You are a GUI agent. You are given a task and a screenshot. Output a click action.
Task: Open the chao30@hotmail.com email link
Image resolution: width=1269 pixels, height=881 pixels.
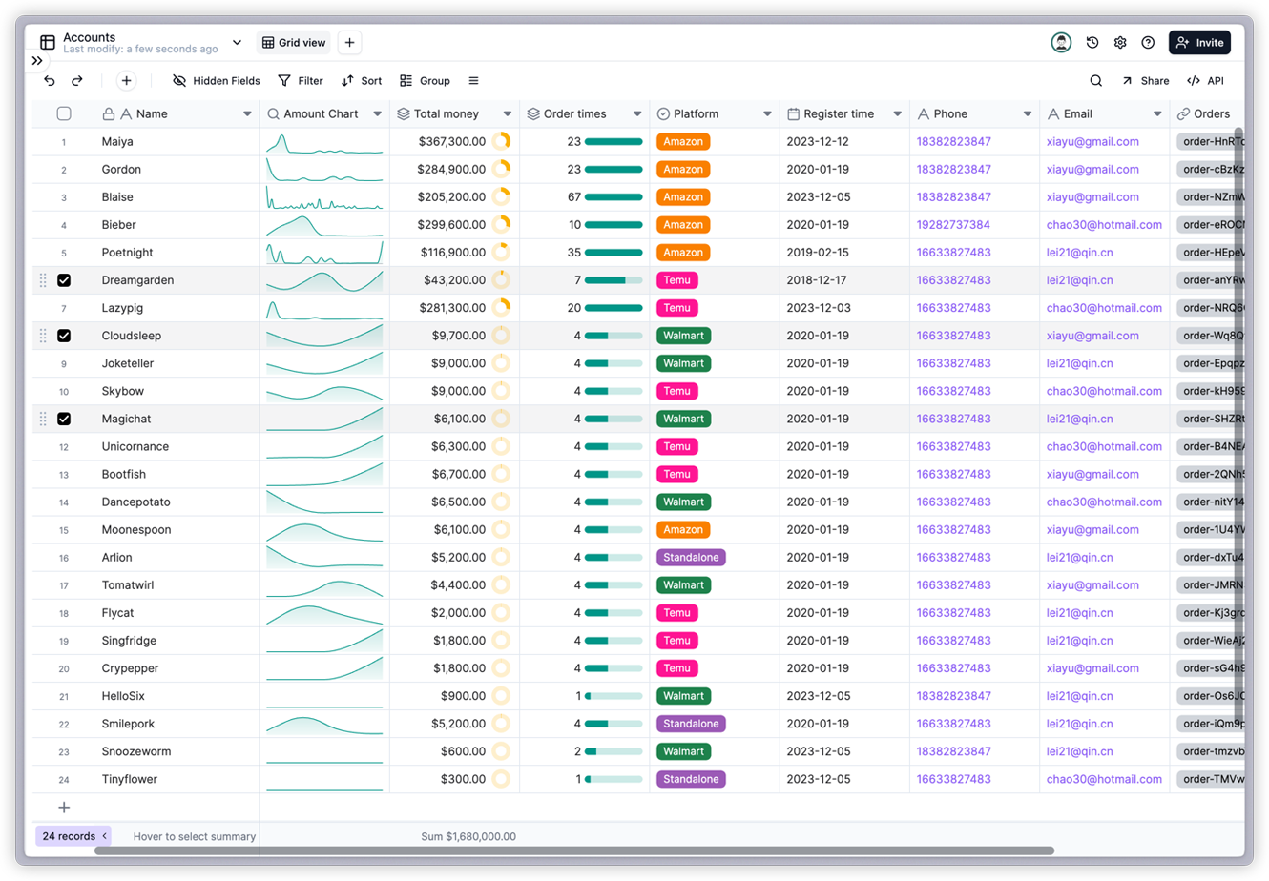[x=1105, y=224]
